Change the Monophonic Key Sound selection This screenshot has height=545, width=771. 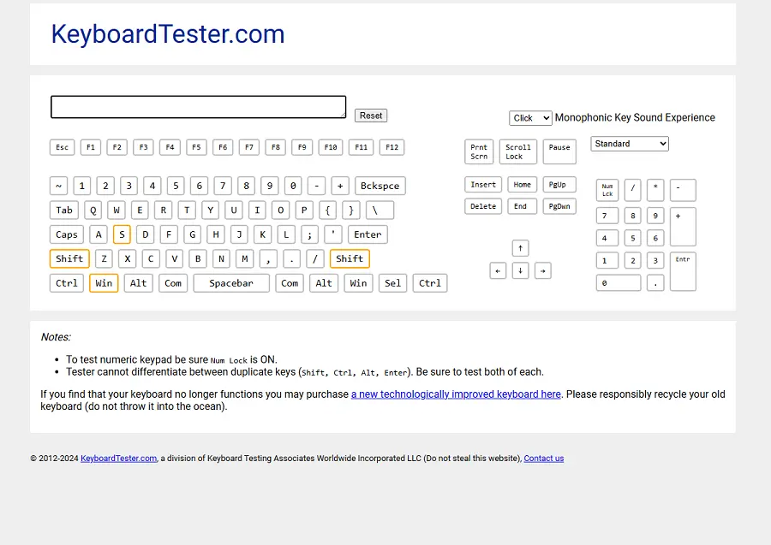tap(530, 117)
